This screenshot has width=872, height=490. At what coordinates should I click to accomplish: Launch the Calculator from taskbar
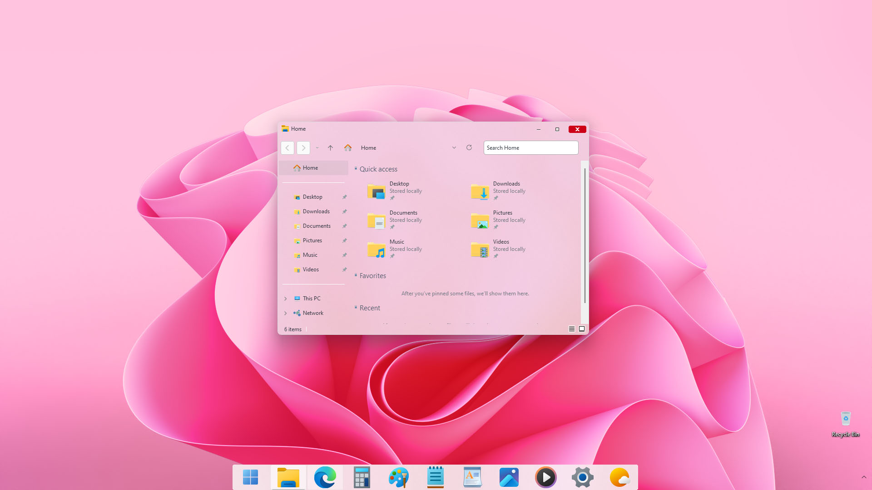pyautogui.click(x=362, y=477)
